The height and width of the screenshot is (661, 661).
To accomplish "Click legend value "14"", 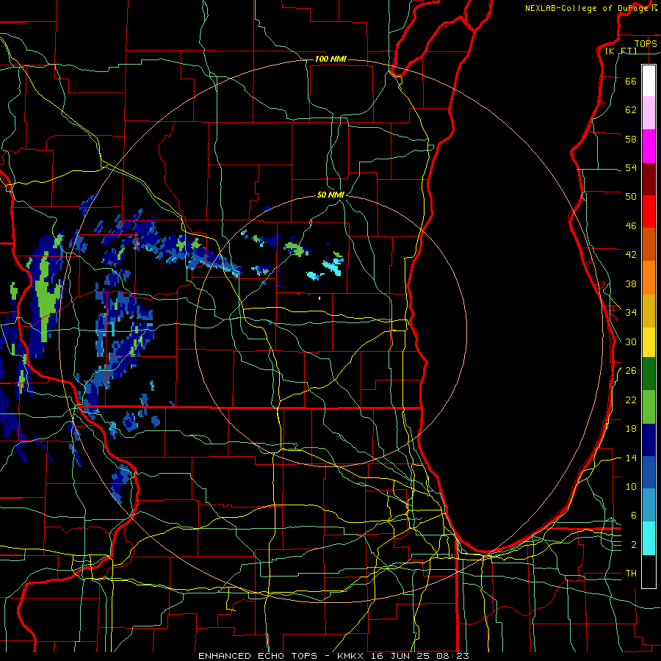I will (631, 458).
